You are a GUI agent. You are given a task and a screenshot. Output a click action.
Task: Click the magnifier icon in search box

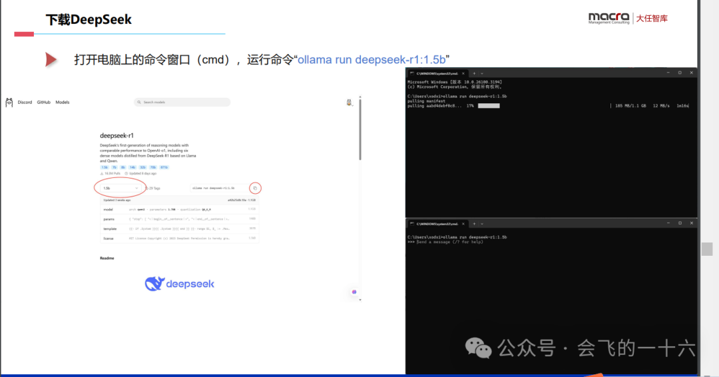click(x=139, y=103)
